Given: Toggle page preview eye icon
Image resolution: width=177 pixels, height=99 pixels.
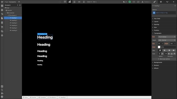Looking at the screenshot, I should click(x=19, y=2).
